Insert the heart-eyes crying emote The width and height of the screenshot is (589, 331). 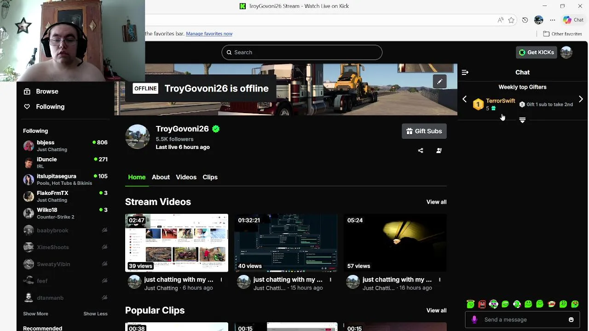[x=575, y=304]
